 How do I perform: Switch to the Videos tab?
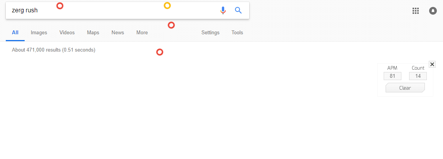pos(67,32)
